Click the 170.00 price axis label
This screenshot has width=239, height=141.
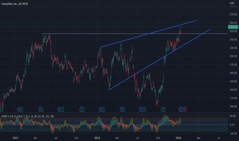233,98
